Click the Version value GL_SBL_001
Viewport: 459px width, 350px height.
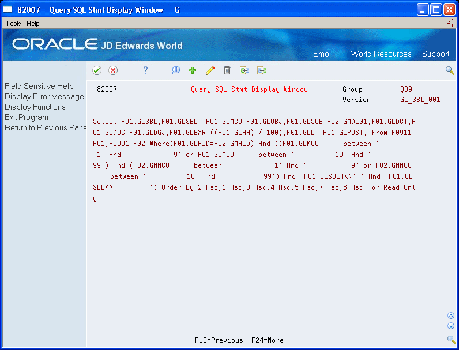[420, 100]
